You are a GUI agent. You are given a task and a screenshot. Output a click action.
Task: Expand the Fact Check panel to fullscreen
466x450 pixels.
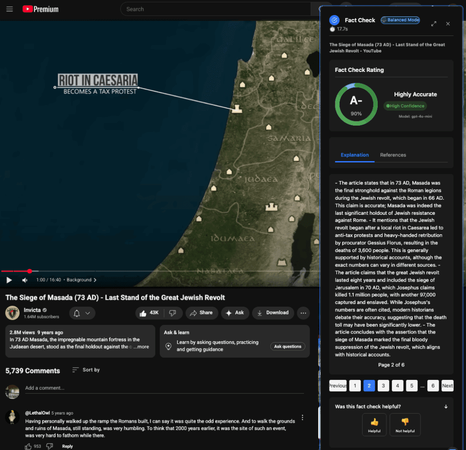[x=434, y=24]
